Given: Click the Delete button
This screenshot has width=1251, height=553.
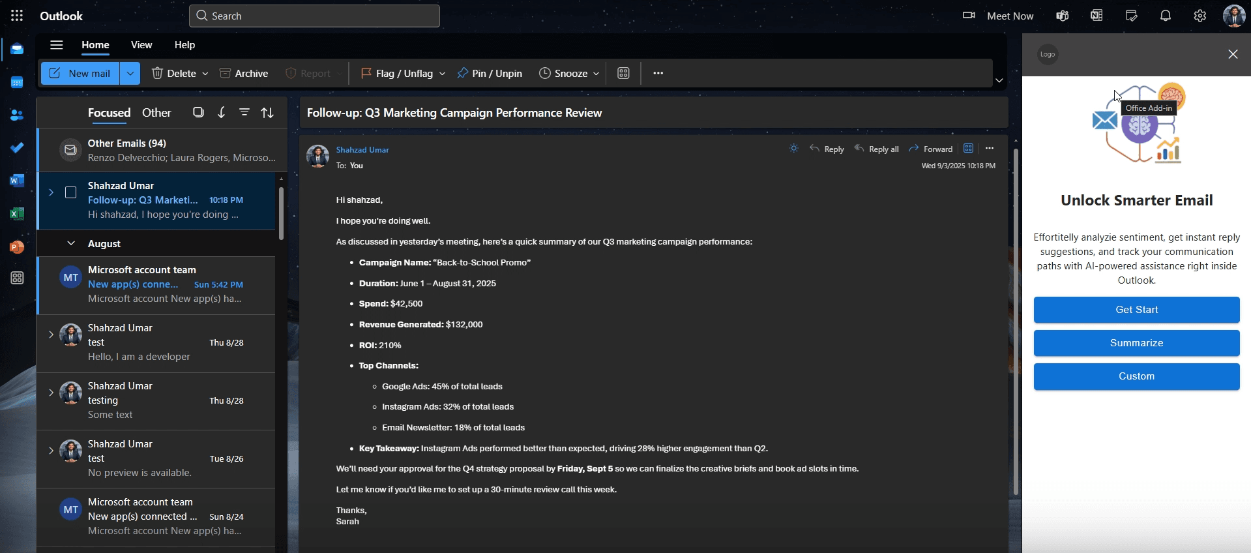Looking at the screenshot, I should (x=173, y=73).
